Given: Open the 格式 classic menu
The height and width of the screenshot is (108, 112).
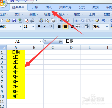Looking at the screenshot, I should pos(78,14).
